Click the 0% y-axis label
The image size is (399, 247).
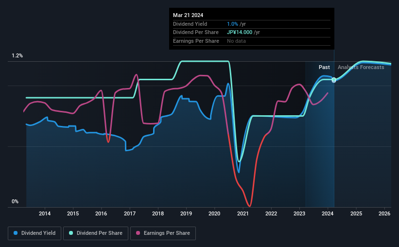(15, 201)
